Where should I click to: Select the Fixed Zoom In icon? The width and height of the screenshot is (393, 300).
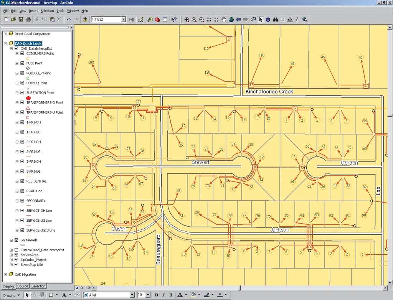pyautogui.click(x=209, y=20)
